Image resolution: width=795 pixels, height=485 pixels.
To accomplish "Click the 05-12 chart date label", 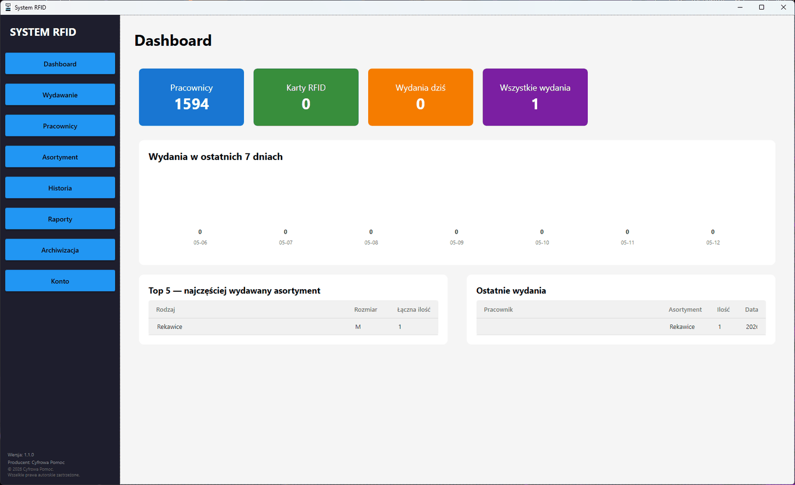I will click(x=713, y=242).
